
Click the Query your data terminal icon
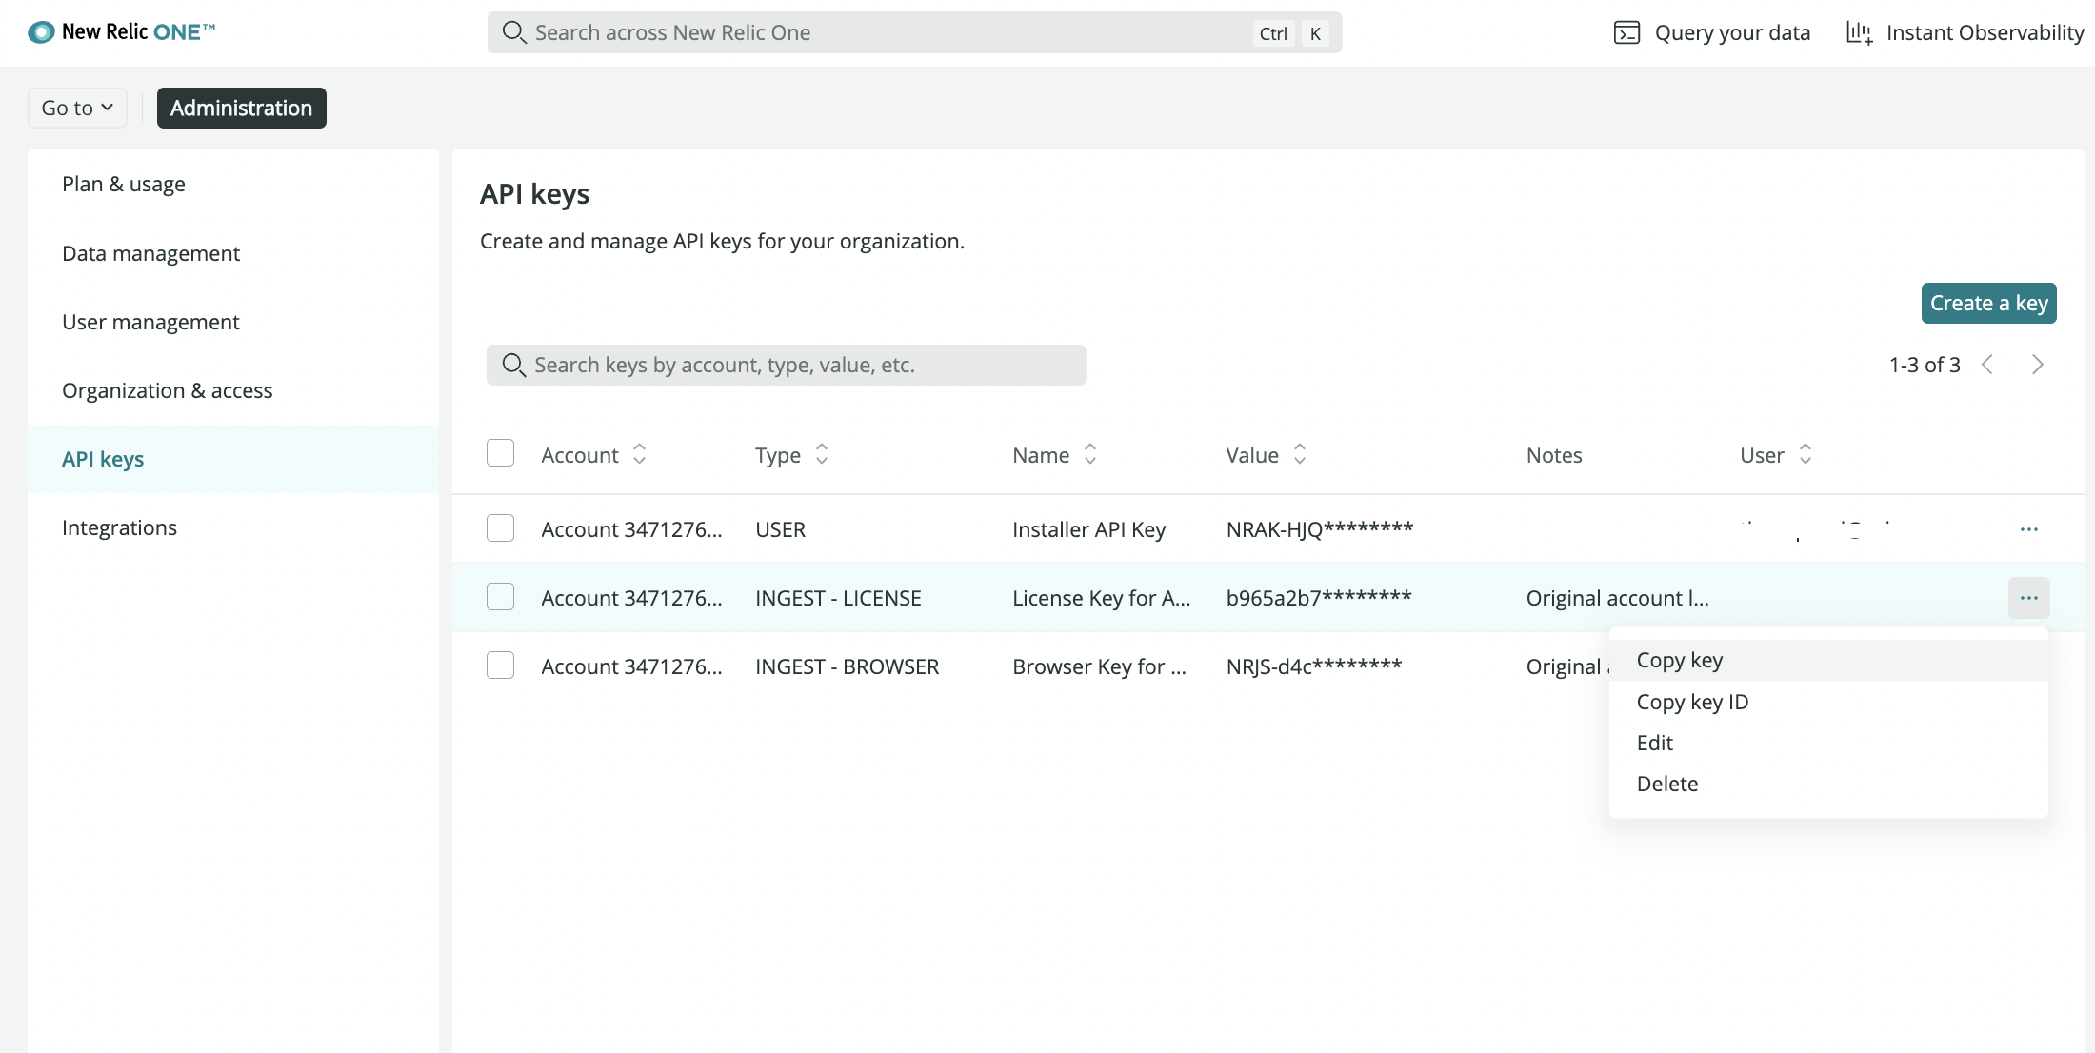tap(1626, 32)
